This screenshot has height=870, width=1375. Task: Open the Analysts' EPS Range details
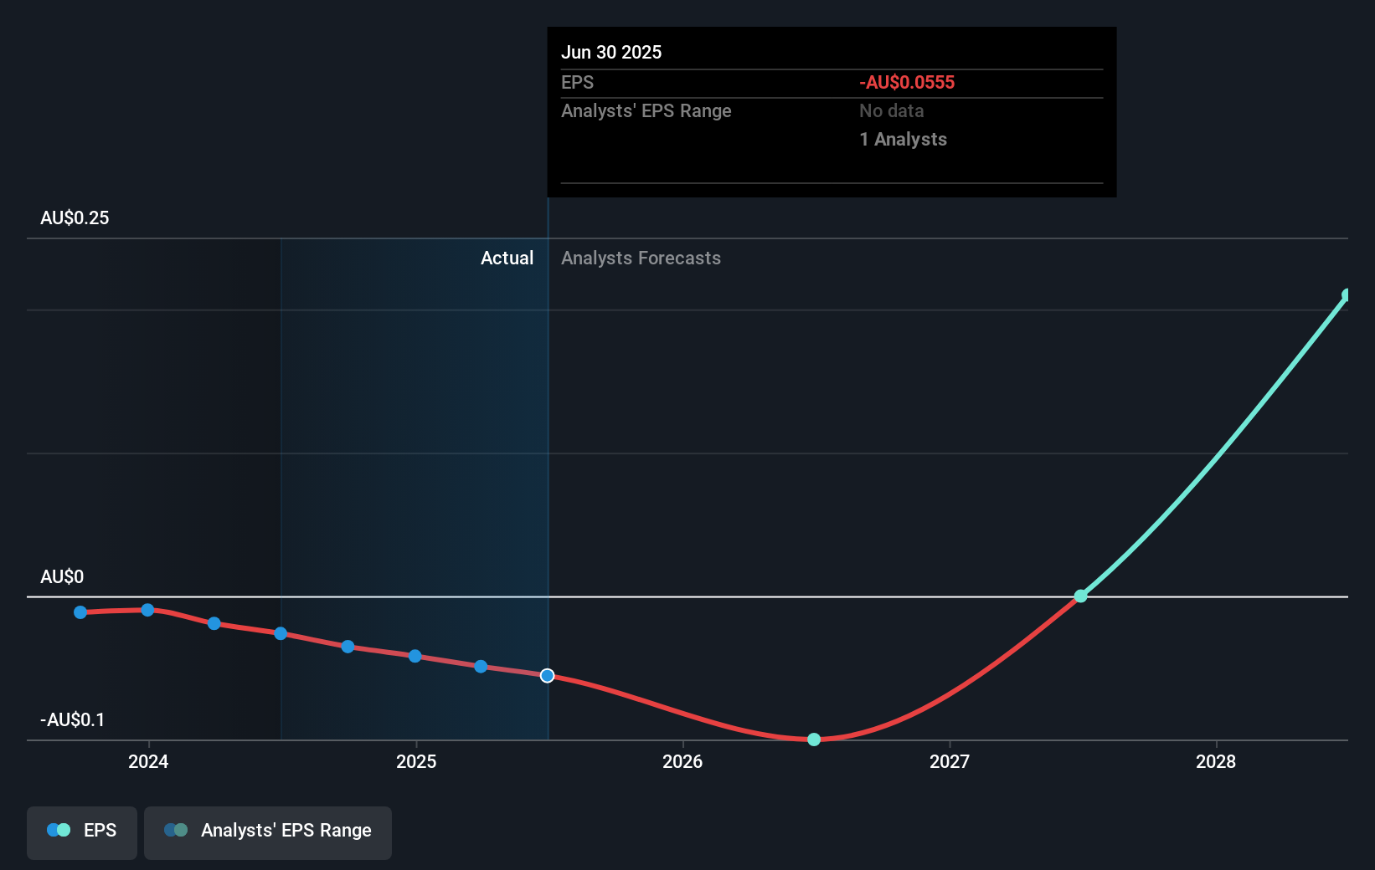coord(646,110)
